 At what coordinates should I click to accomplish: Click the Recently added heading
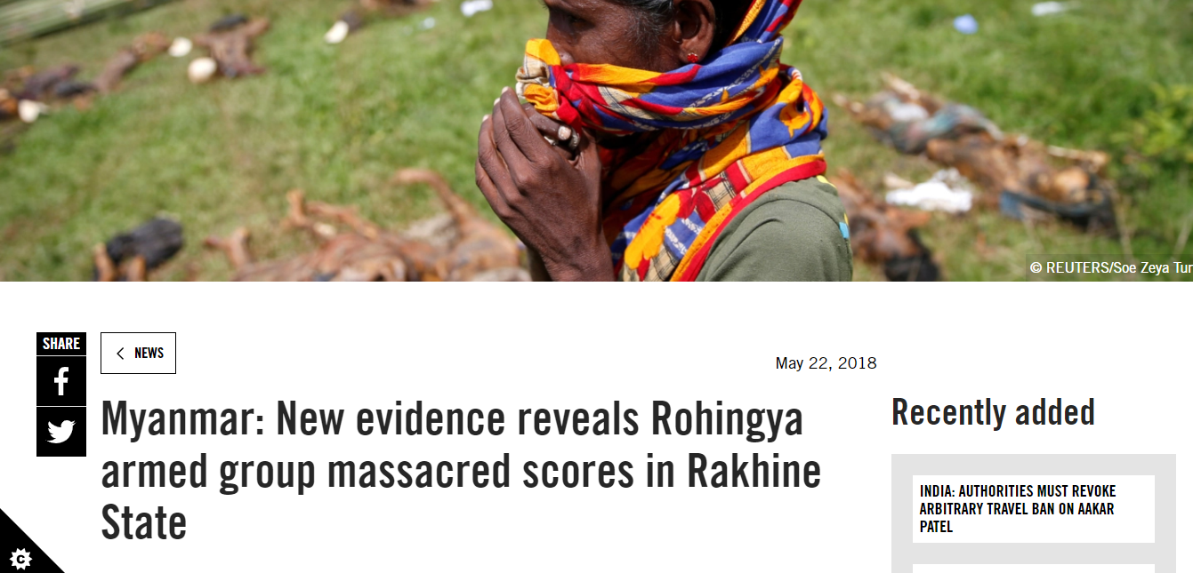coord(993,413)
